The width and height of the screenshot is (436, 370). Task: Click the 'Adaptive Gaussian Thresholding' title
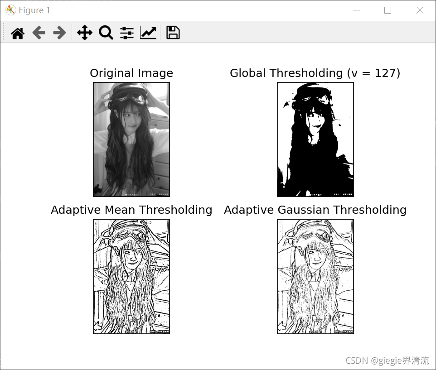click(x=315, y=210)
